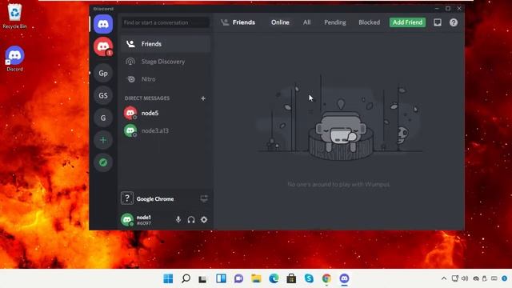Open the G server

[x=103, y=118]
